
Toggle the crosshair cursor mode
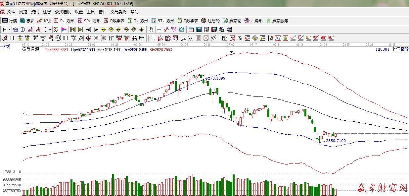point(159,30)
